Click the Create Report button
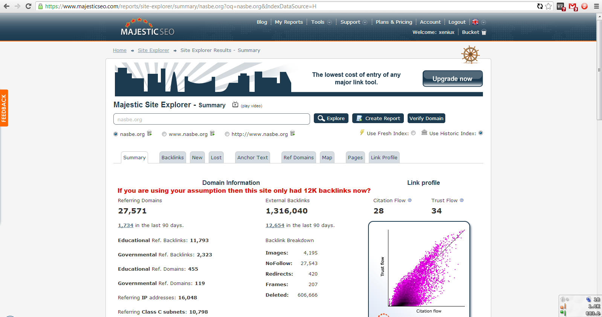 (378, 118)
